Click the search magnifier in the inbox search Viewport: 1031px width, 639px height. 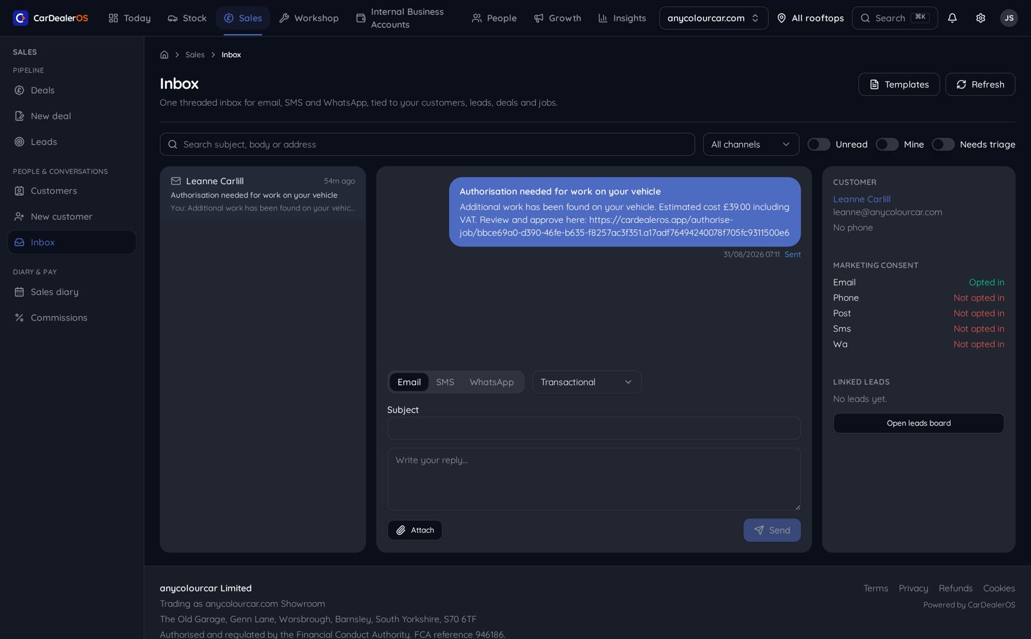[173, 144]
